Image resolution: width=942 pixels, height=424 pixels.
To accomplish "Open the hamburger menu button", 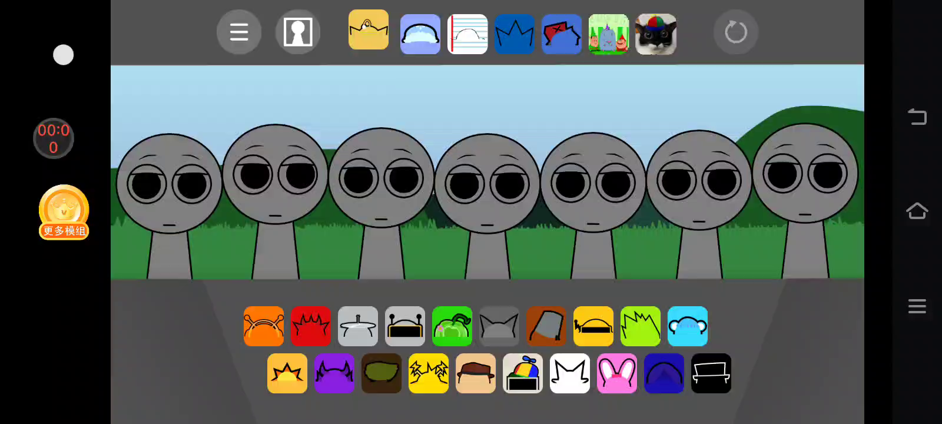I will tap(239, 32).
